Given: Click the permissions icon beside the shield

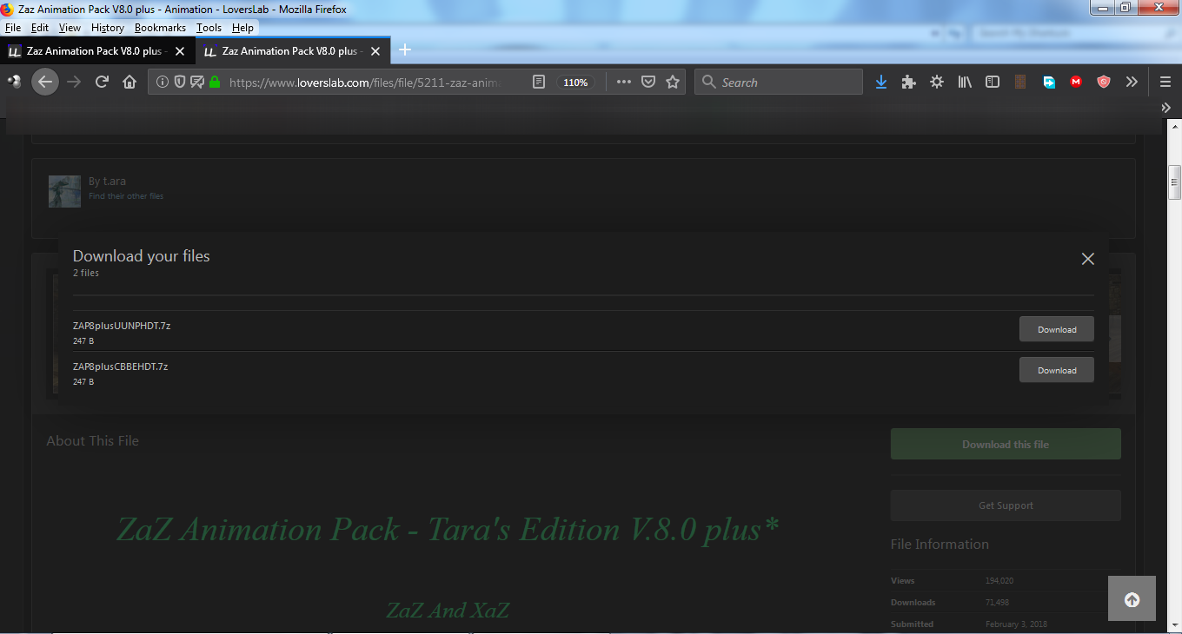Looking at the screenshot, I should [197, 83].
